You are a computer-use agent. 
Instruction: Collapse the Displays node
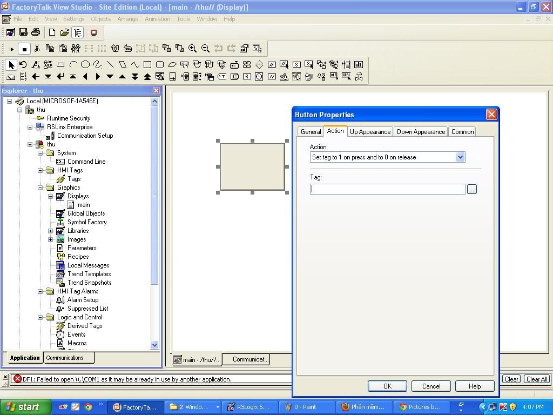50,196
